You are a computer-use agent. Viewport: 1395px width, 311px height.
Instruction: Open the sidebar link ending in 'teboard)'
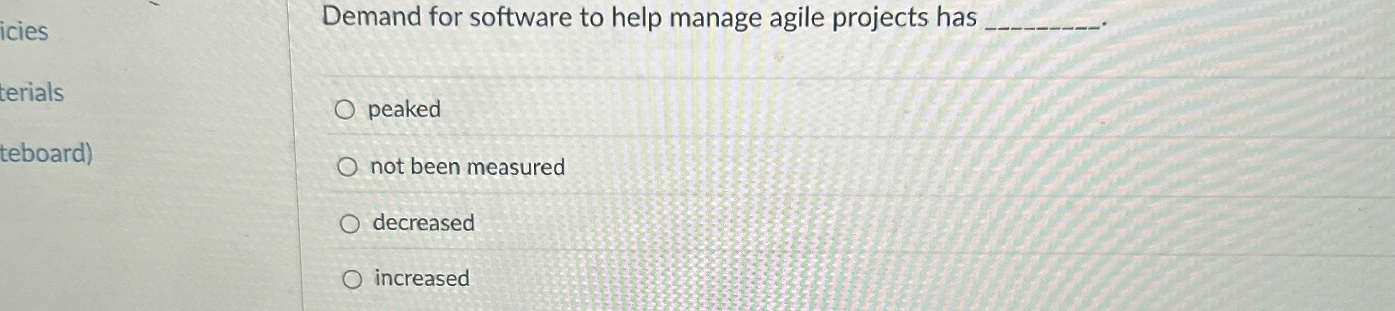pyautogui.click(x=46, y=154)
